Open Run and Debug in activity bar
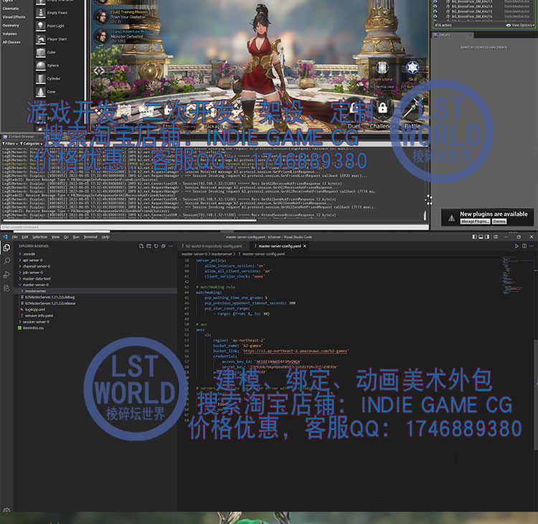Viewport: 538px width, 524px height. [x=6, y=274]
